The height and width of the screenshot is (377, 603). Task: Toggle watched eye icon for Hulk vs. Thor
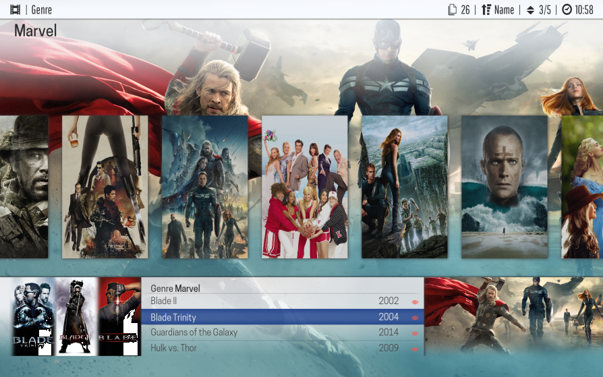pyautogui.click(x=415, y=349)
